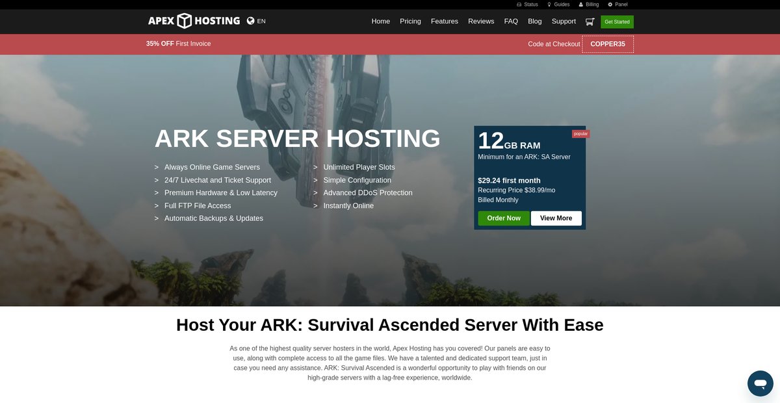Go to Home in navigation

tap(381, 21)
